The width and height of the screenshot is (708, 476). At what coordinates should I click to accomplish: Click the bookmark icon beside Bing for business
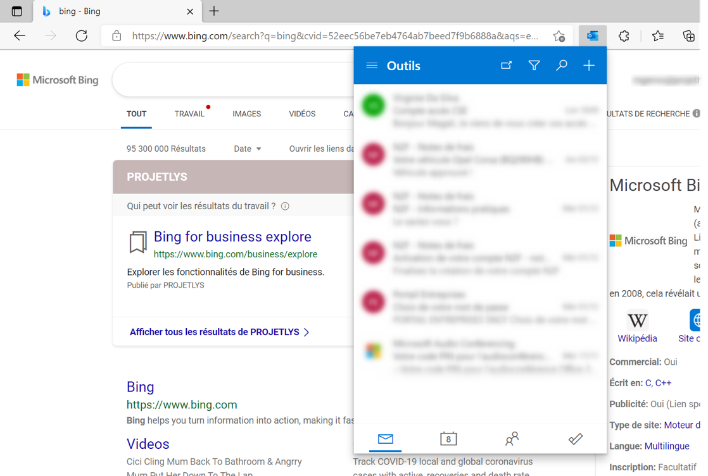[x=138, y=243]
